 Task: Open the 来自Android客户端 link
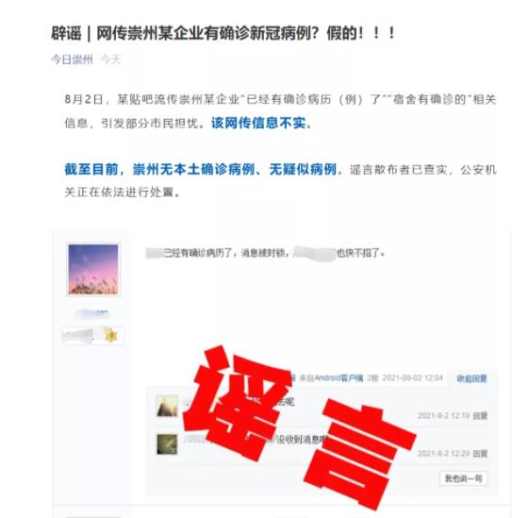pyautogui.click(x=332, y=378)
